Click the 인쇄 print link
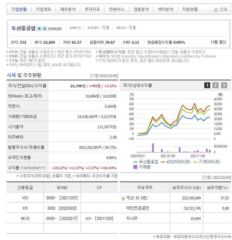Image resolution: width=232 pixels, height=240 pixels. (x=223, y=10)
